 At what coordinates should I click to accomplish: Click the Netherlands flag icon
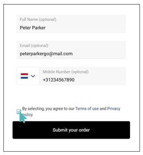point(24,76)
